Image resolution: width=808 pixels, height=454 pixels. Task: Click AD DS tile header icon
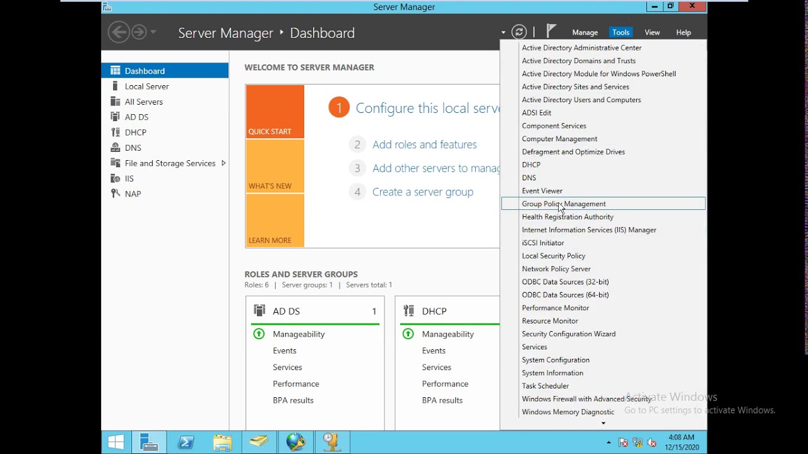pos(259,310)
